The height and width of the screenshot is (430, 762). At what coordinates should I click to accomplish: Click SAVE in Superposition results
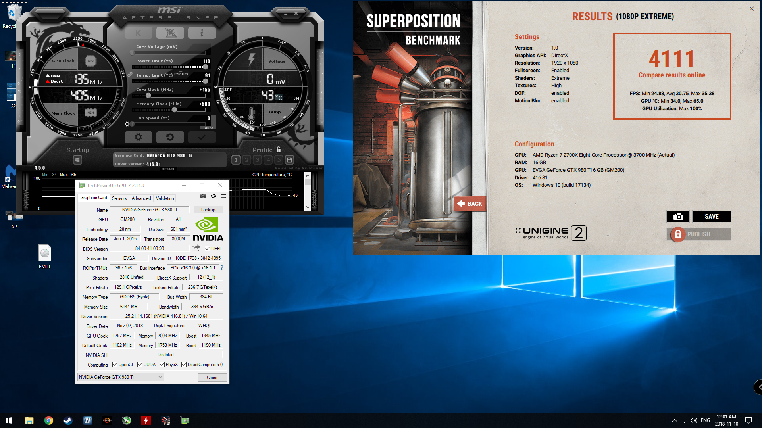pyautogui.click(x=712, y=217)
